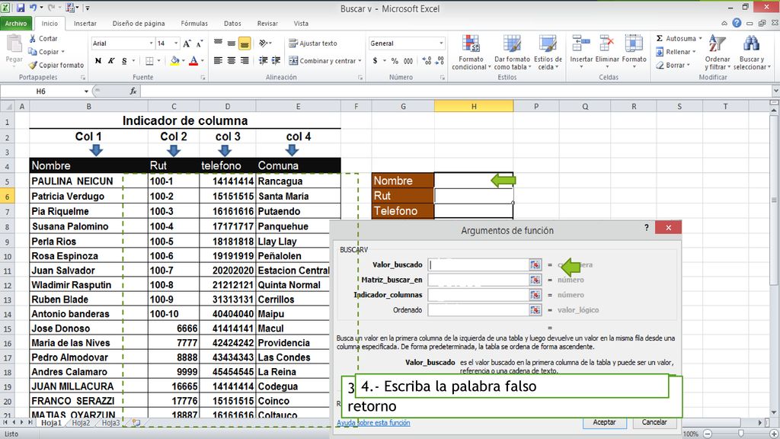
Task: Switch to the Vista tab
Action: point(301,24)
